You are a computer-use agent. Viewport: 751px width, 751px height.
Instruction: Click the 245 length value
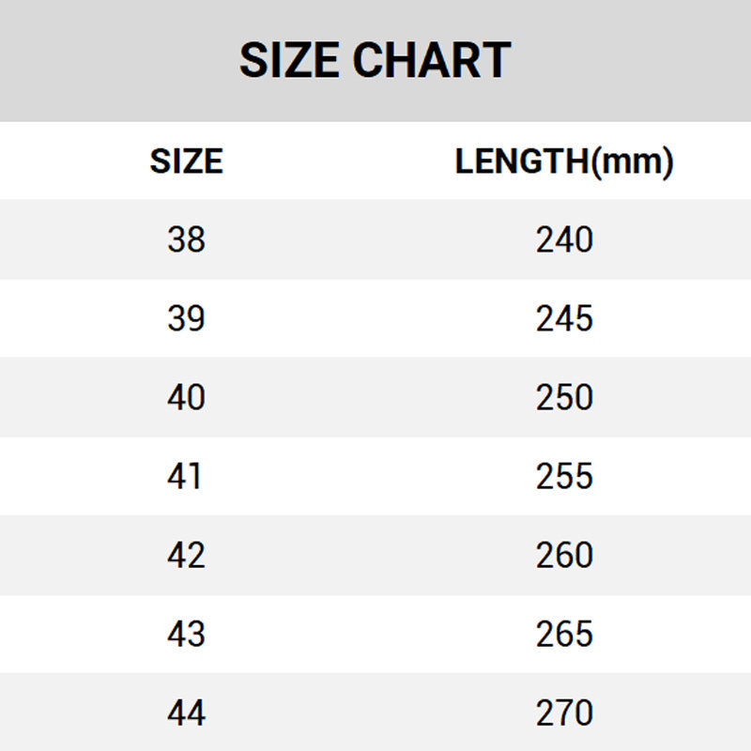click(x=565, y=319)
